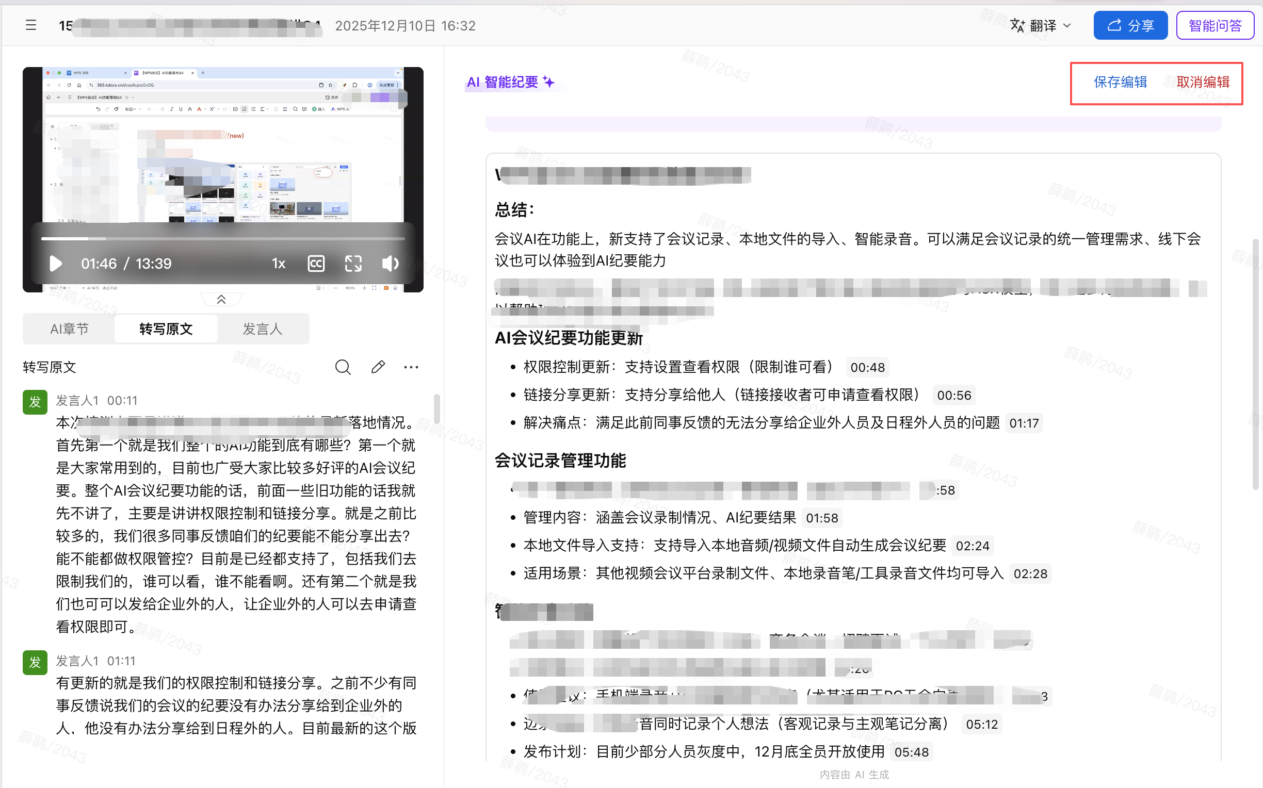Click the AI会议纪要功能更新 heading

[x=569, y=338]
